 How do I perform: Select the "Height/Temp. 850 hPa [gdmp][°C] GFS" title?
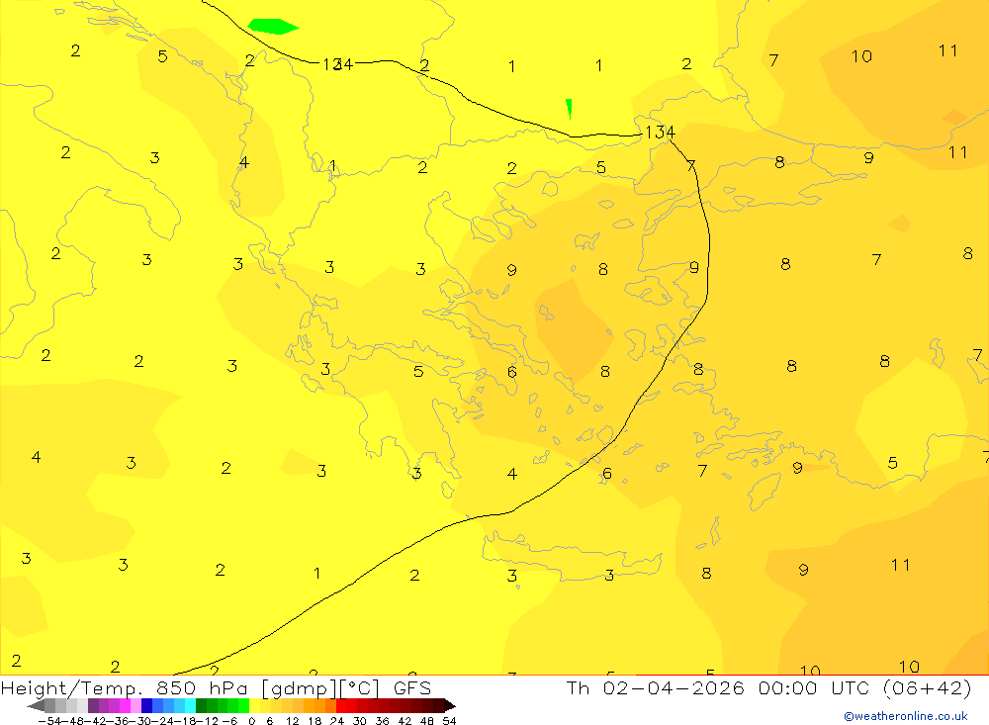(x=216, y=688)
